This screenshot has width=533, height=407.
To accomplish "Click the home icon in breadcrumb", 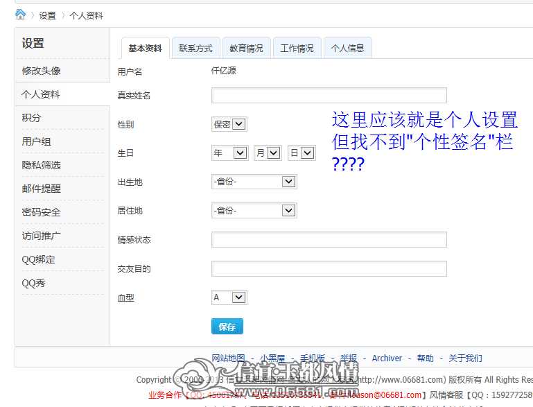I will pyautogui.click(x=20, y=15).
